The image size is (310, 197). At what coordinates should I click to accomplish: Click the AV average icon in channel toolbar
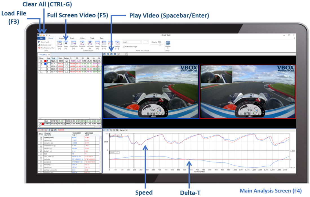[x=55, y=130]
